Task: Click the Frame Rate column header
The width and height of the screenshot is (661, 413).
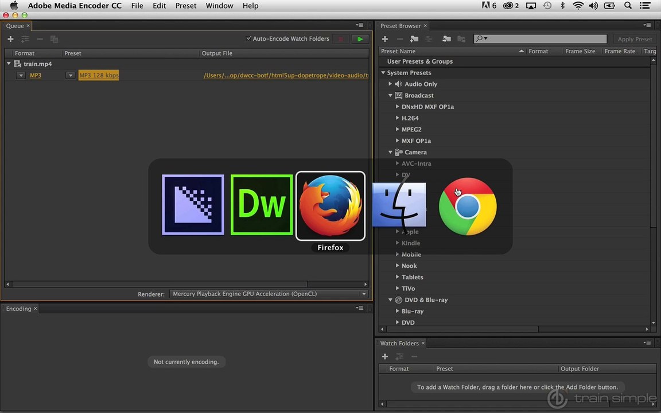Action: tap(620, 51)
